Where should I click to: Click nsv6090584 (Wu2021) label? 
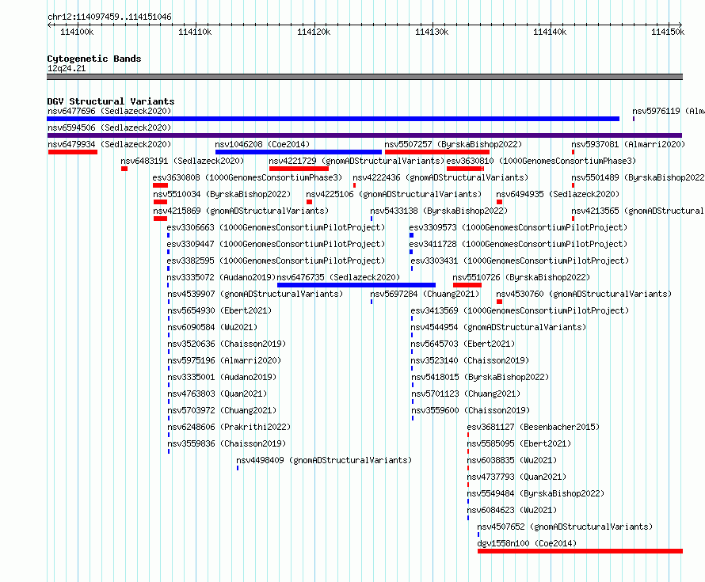pyautogui.click(x=212, y=327)
